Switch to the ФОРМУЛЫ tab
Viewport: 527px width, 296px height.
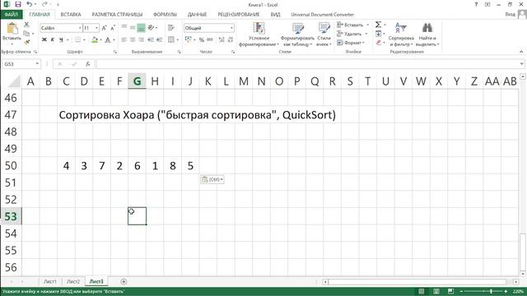click(165, 15)
